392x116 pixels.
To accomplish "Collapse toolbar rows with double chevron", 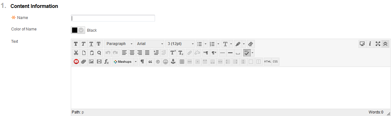I will 385,44.
